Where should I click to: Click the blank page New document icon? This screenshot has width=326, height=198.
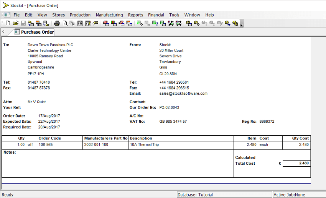[x=8, y=23]
